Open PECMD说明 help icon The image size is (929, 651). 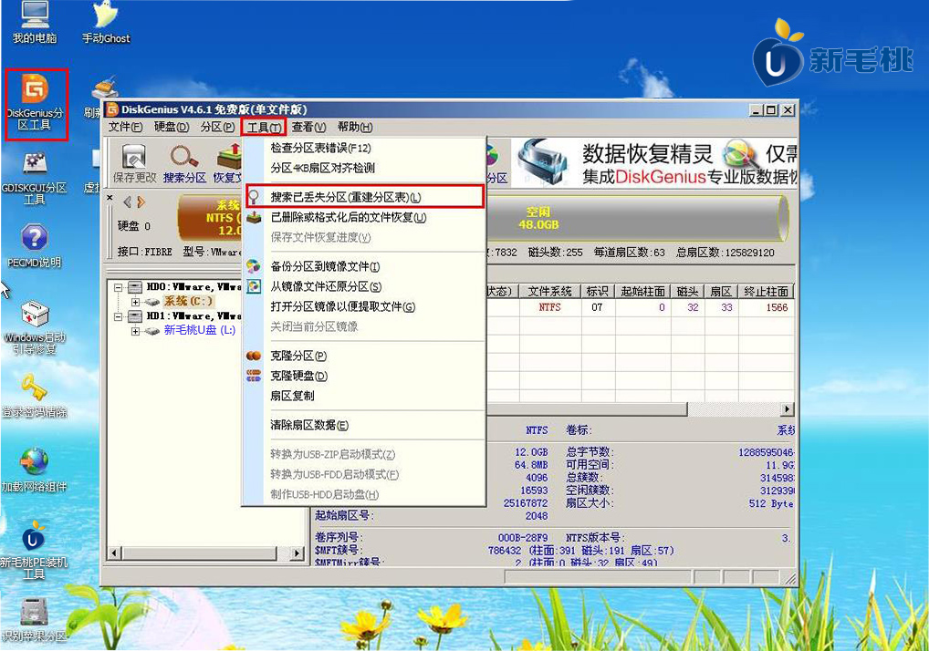(35, 245)
